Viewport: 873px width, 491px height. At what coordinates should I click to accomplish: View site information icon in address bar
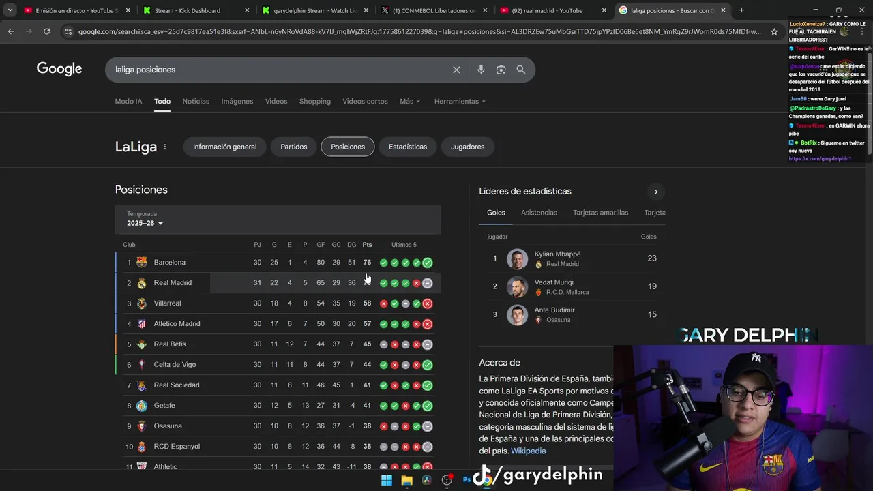(x=68, y=31)
